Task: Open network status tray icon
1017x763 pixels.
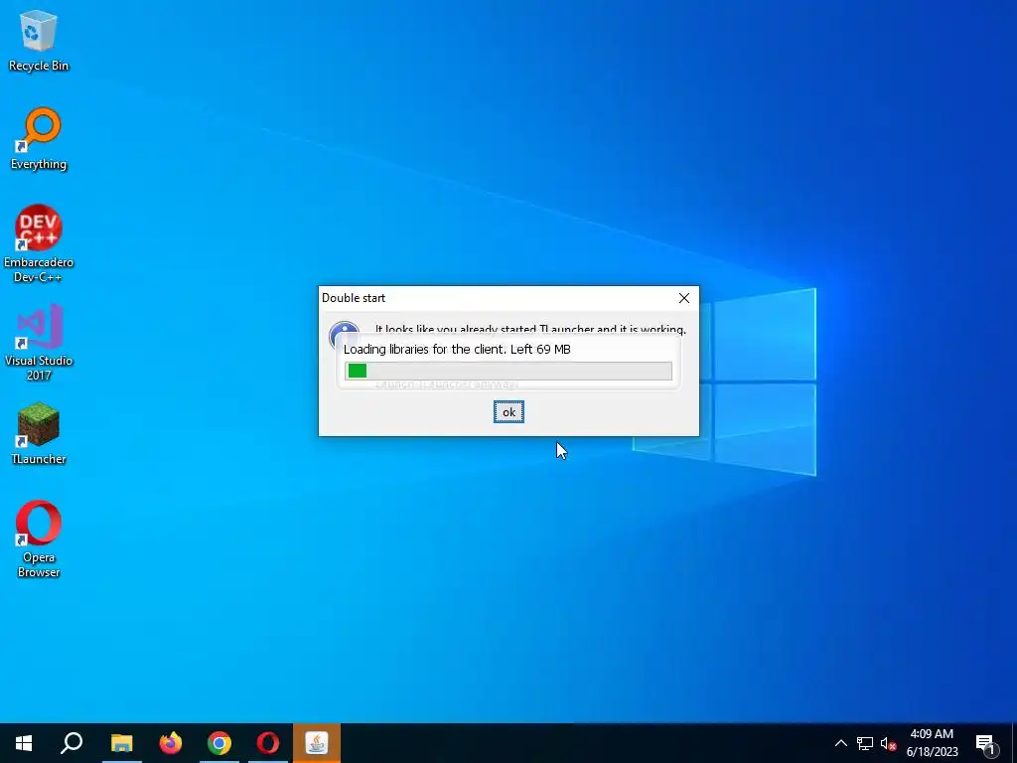Action: tap(865, 743)
